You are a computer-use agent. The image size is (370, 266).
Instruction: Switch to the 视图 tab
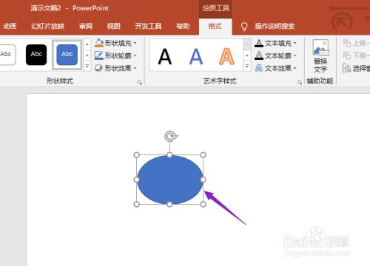click(x=114, y=26)
